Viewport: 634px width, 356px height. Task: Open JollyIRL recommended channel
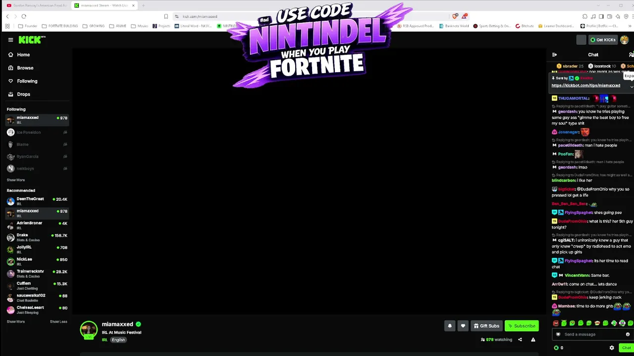(37, 250)
